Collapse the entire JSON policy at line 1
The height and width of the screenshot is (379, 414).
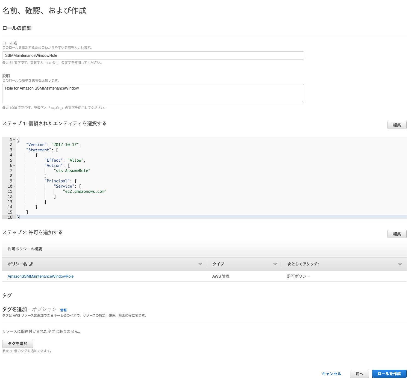[x=14, y=139]
